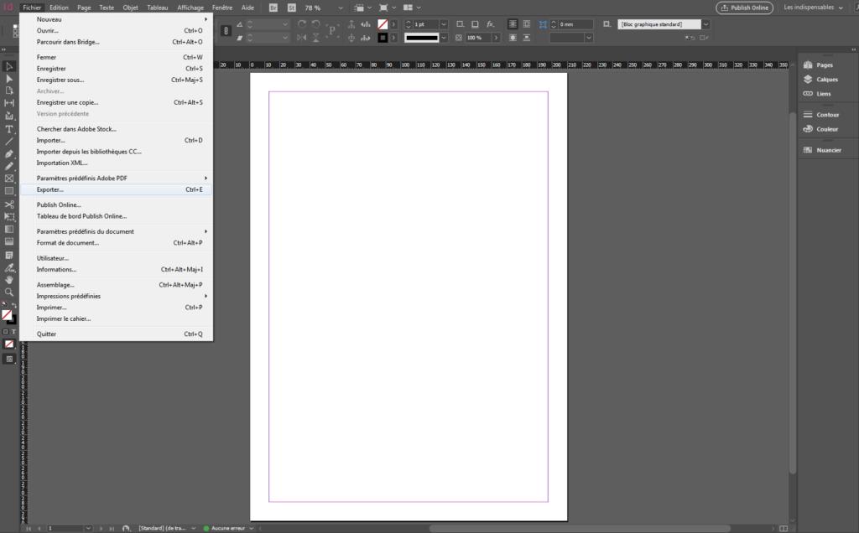The image size is (859, 533).
Task: Select the Free Transform tool
Action: click(9, 217)
